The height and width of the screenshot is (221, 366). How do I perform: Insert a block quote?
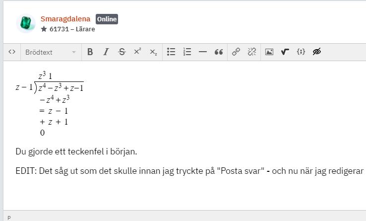218,52
